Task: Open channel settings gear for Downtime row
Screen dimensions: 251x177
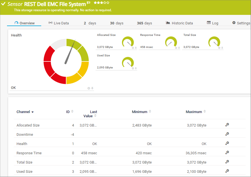Action: point(227,134)
